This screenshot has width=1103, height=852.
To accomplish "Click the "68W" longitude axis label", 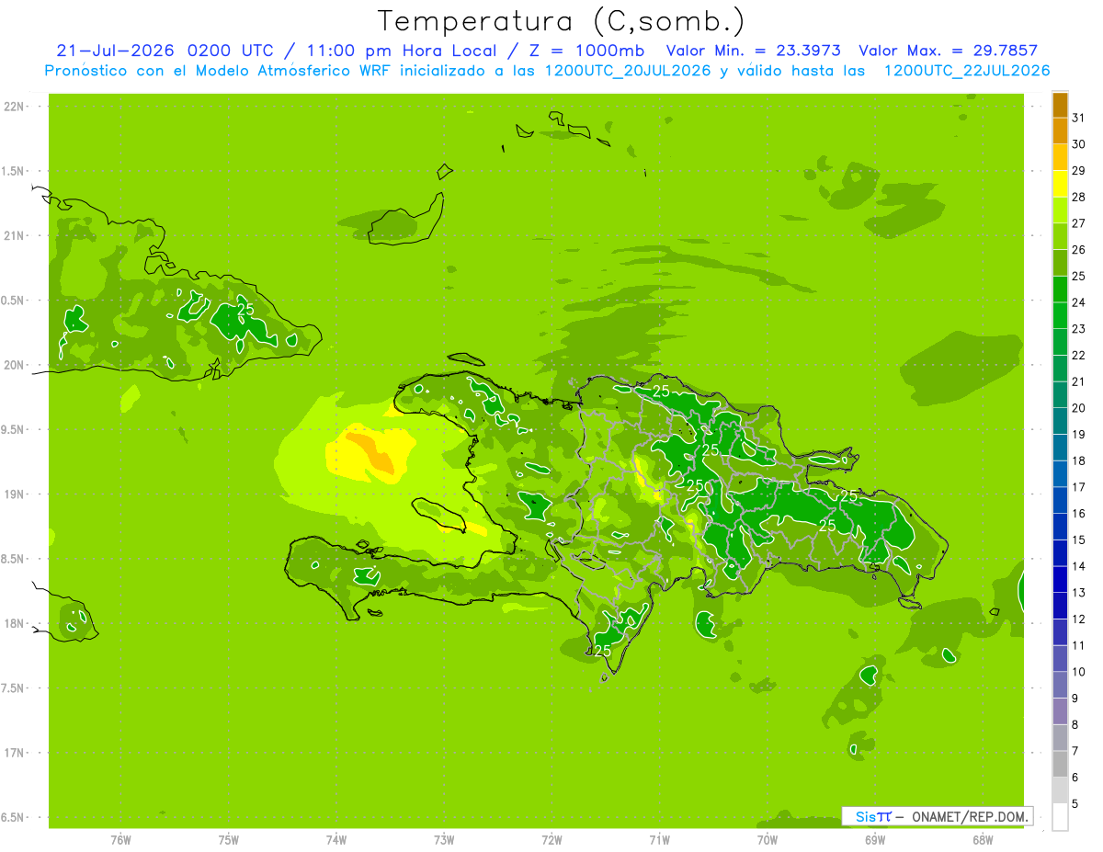I will [x=983, y=839].
